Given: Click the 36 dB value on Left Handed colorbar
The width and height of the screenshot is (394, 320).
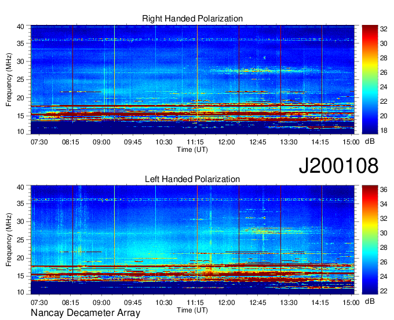Looking at the screenshot, I should [x=384, y=190].
